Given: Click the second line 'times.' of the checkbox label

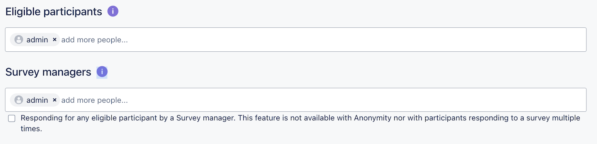Looking at the screenshot, I should 31,129.
